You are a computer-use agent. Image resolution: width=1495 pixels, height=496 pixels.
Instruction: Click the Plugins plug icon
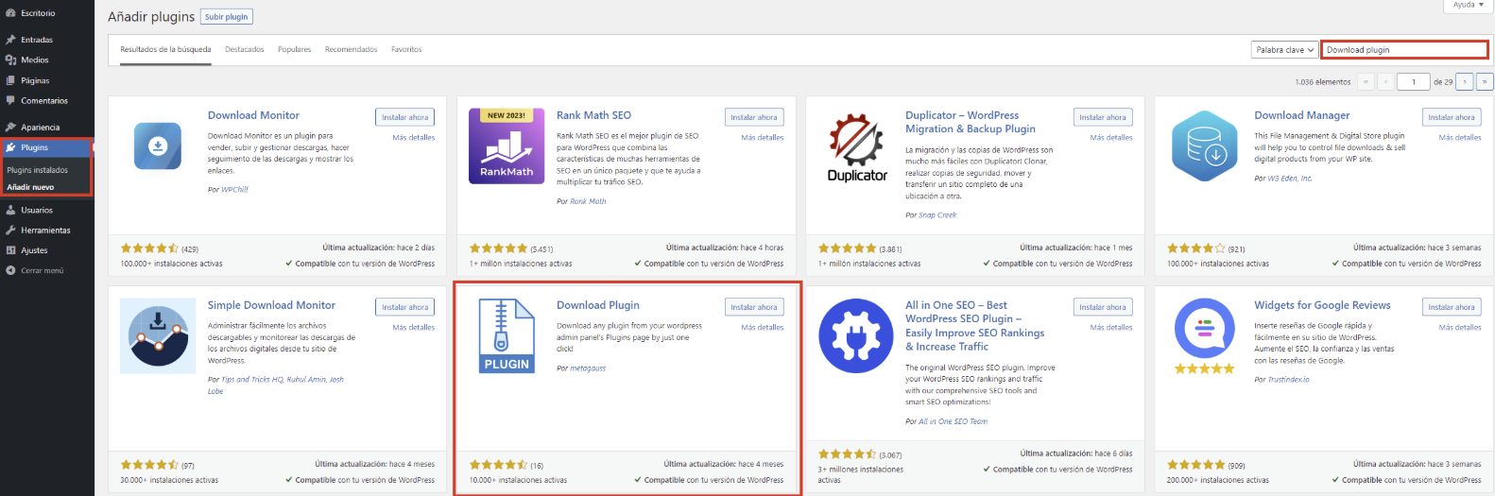(x=10, y=147)
